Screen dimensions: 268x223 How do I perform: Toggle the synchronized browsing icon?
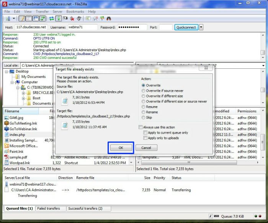(x=102, y=18)
